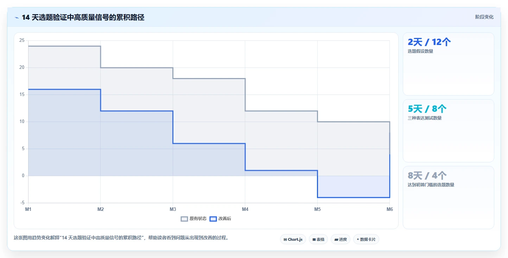This screenshot has height=258, width=508.
Task: Click the 改善后 legend label
Action: click(x=225, y=219)
